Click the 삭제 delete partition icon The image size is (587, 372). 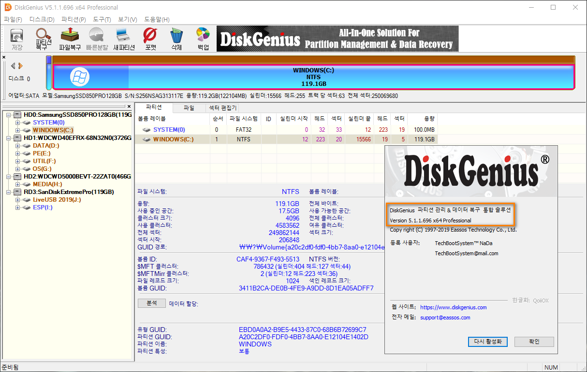pyautogui.click(x=176, y=39)
